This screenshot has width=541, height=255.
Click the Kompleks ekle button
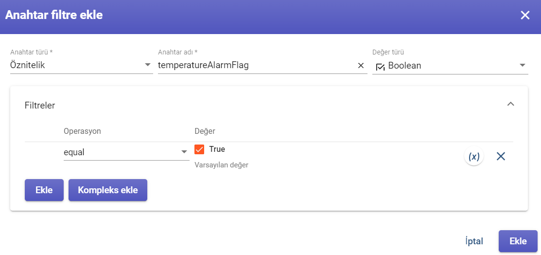[107, 190]
